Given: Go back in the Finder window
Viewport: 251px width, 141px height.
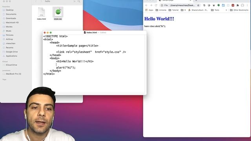Looking at the screenshot, I should tap(36, 1).
